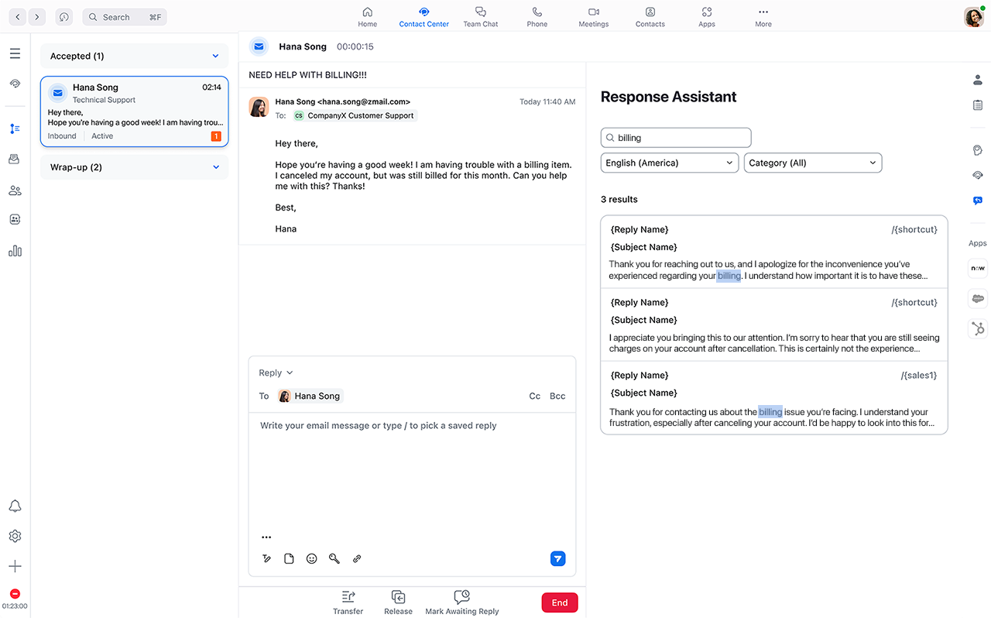The height and width of the screenshot is (618, 991).
Task: Click the orange unread badge on Hana Song card
Action: point(216,136)
